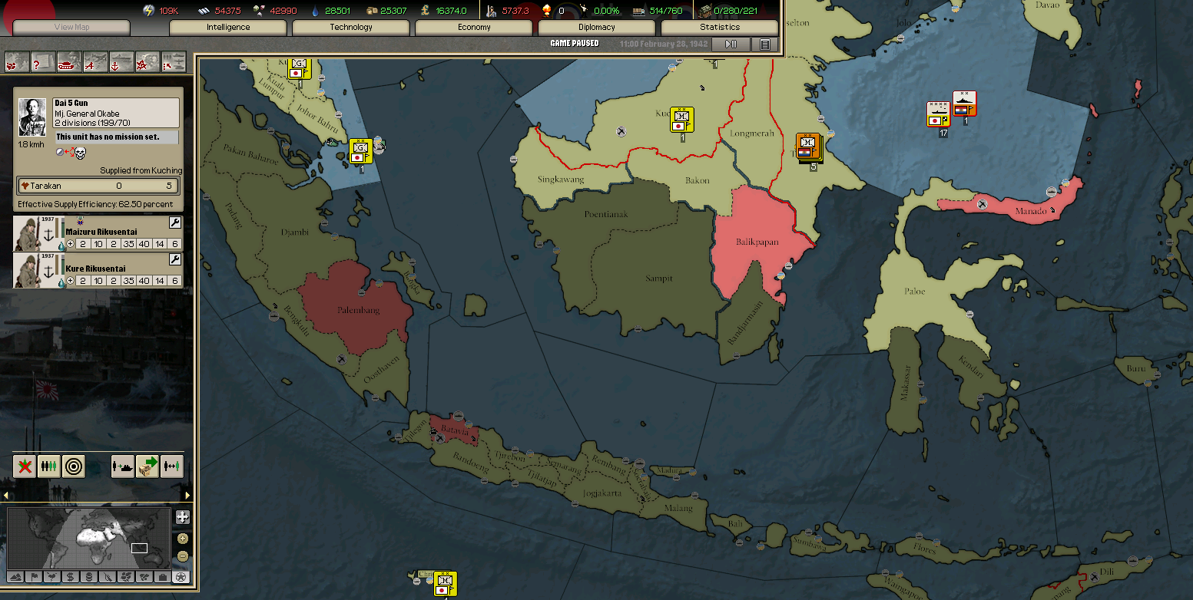Click the load onto ship transport icon

coord(123,466)
